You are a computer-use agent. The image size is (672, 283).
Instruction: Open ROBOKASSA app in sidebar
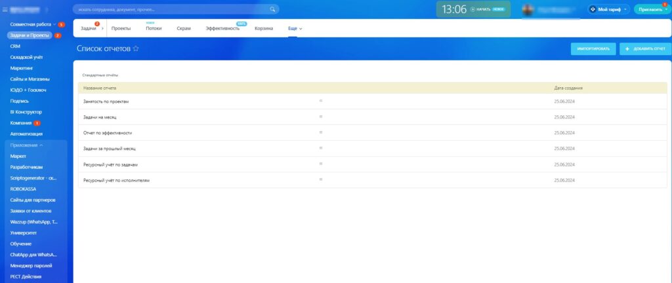tap(23, 189)
